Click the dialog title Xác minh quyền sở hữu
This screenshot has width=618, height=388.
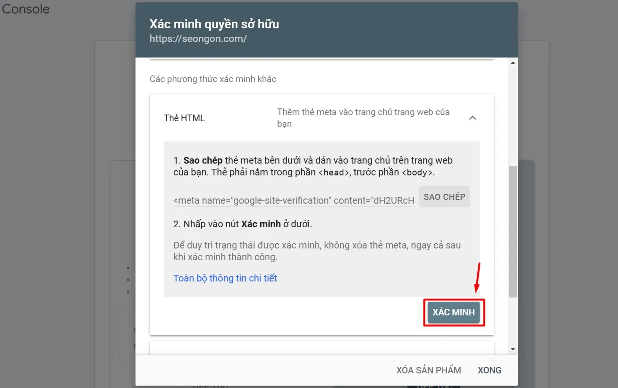tap(214, 24)
